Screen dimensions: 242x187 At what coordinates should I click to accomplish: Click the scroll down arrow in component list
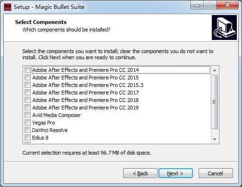click(215, 139)
